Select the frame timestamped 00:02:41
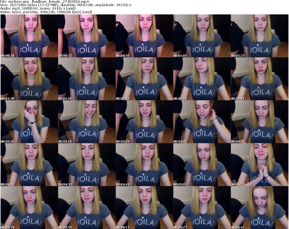Screen dimensions: 289x229 [x=260, y=79]
